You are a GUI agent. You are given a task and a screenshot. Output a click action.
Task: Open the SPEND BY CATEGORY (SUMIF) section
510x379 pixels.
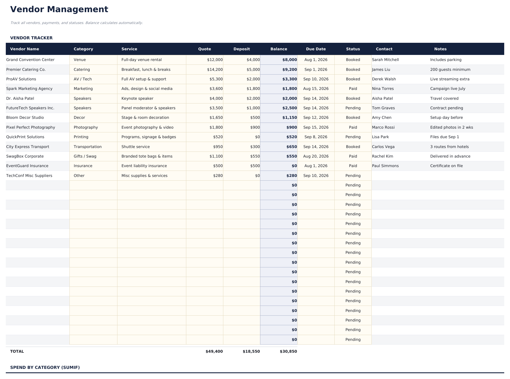point(45,367)
